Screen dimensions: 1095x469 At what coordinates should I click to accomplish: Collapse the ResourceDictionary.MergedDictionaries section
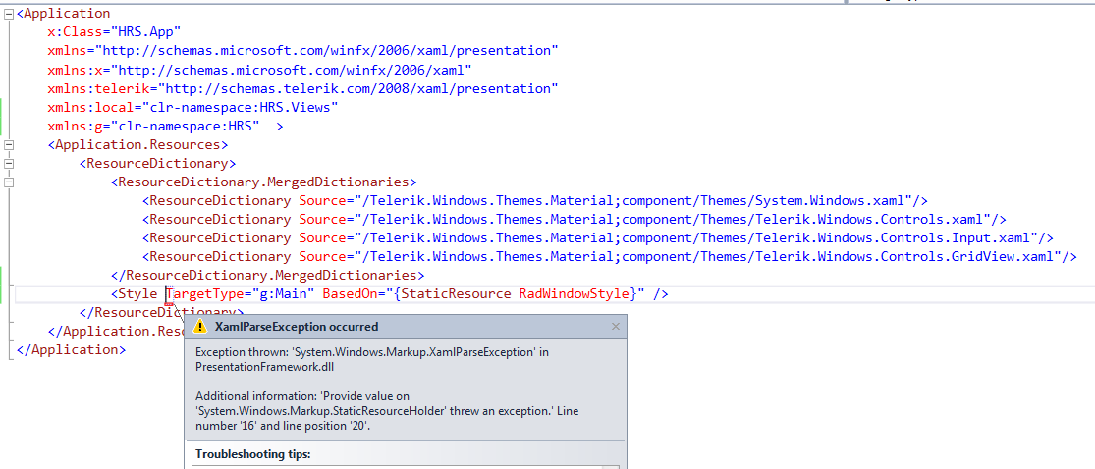click(x=10, y=182)
